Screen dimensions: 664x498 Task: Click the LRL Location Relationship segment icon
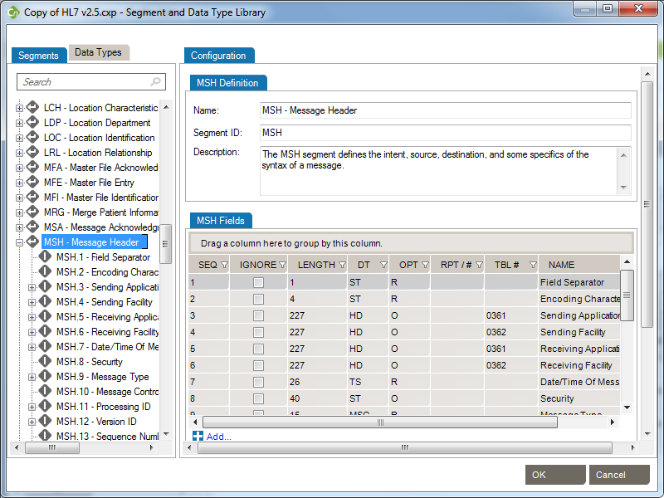[x=32, y=153]
